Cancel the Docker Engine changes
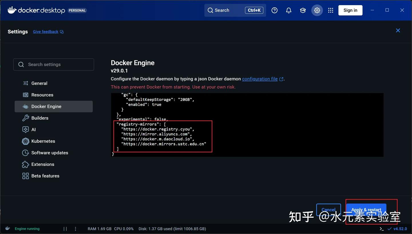This screenshot has width=412, height=234. 328,210
